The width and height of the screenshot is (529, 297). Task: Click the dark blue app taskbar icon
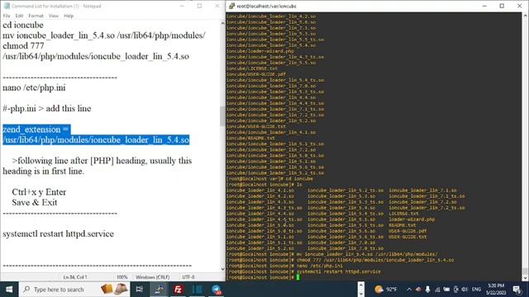click(197, 290)
